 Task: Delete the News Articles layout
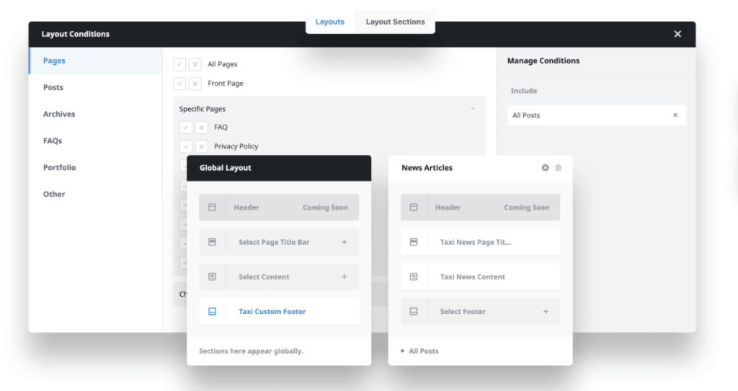[559, 168]
